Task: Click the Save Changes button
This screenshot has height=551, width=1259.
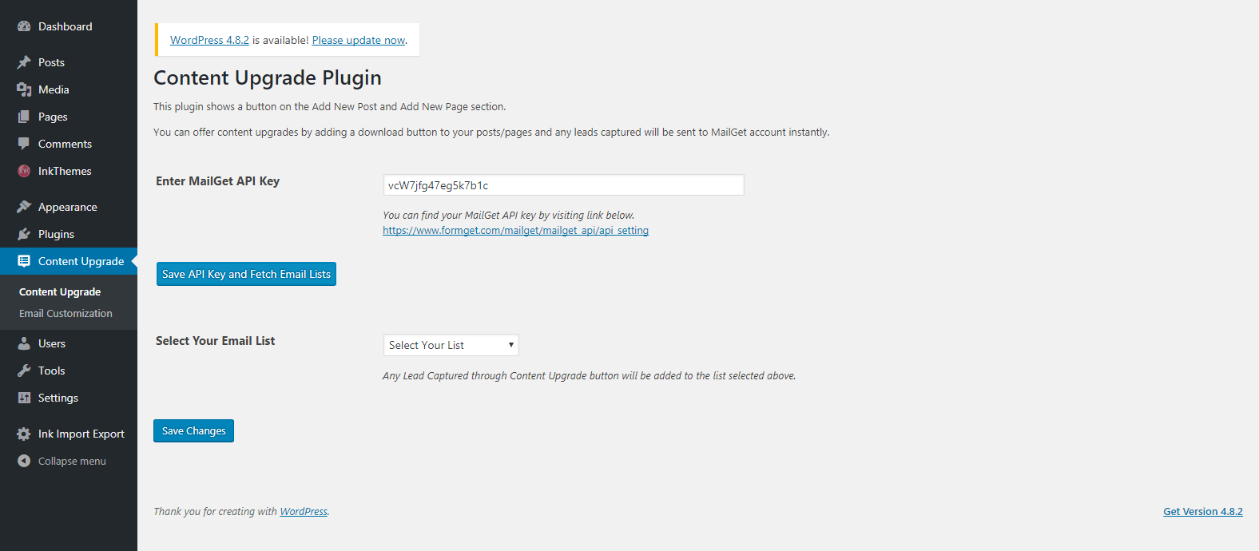Action: coord(193,430)
